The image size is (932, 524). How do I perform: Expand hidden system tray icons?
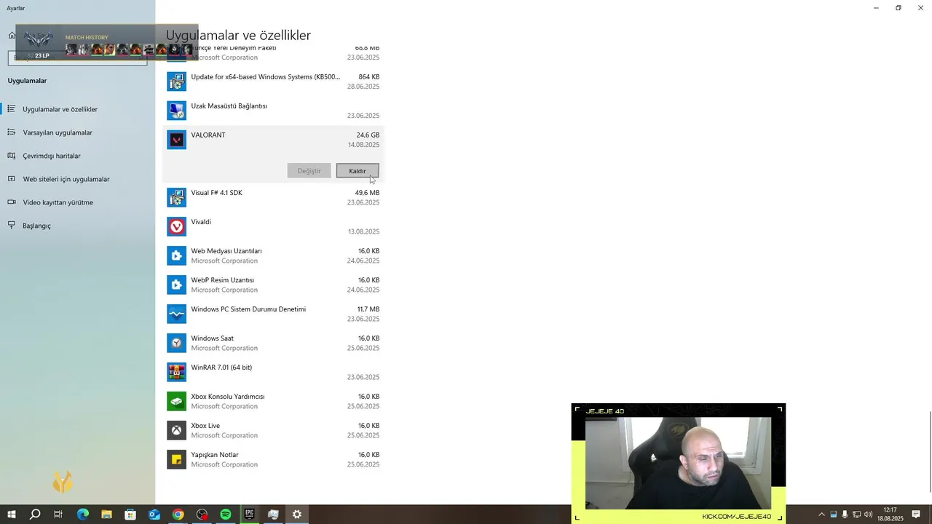[x=822, y=515]
